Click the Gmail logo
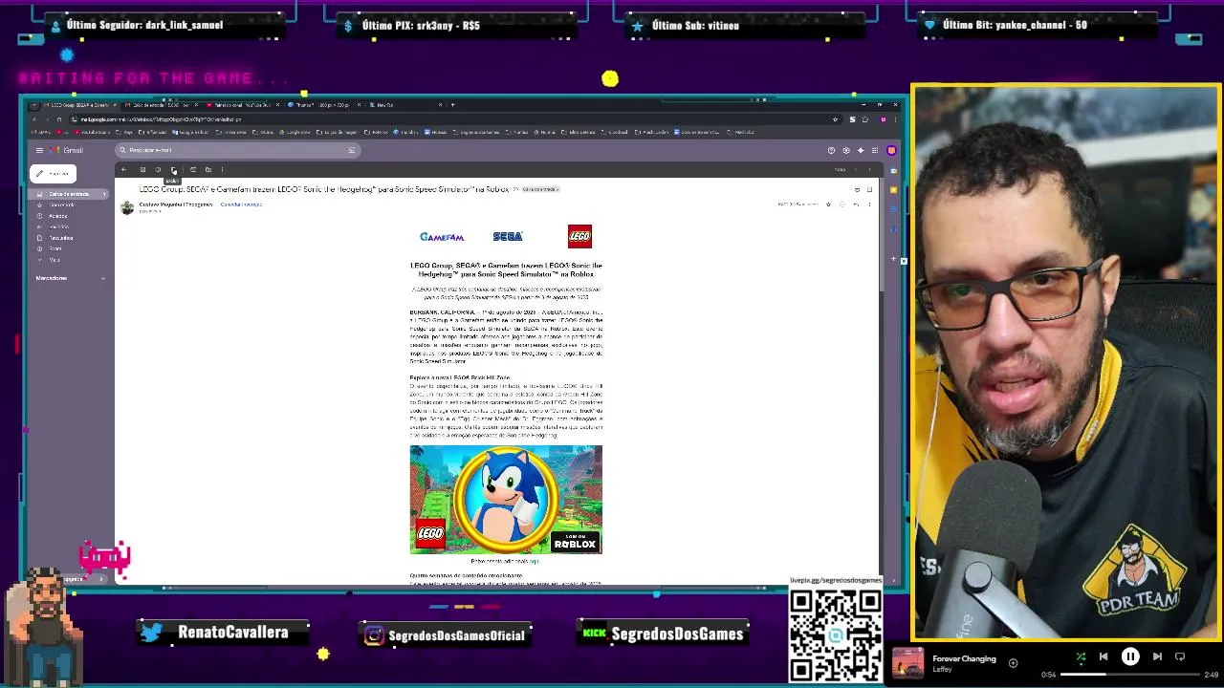The image size is (1224, 688). point(67,150)
